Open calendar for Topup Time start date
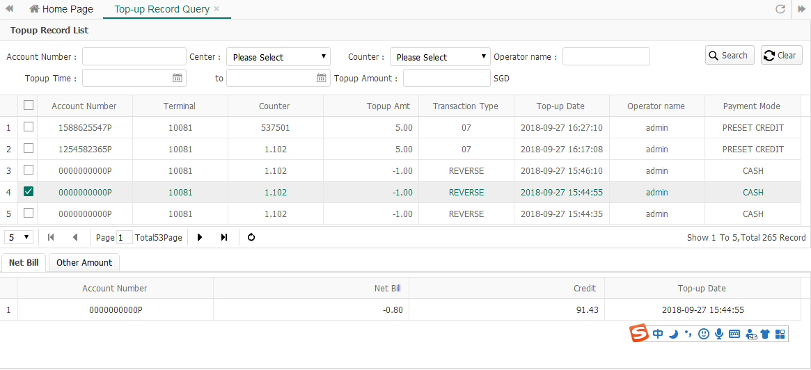 point(177,78)
